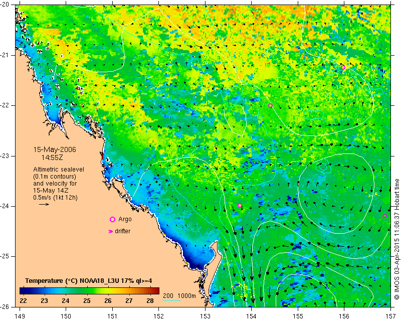Click the longitude axis label 150

(x=66, y=316)
